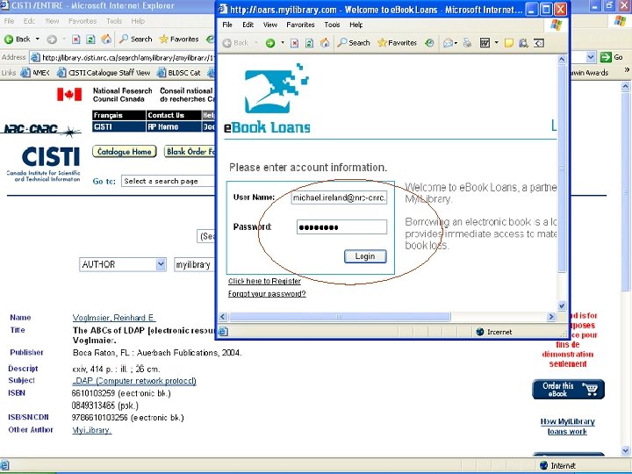Click the Catalogue Home button

pos(124,152)
